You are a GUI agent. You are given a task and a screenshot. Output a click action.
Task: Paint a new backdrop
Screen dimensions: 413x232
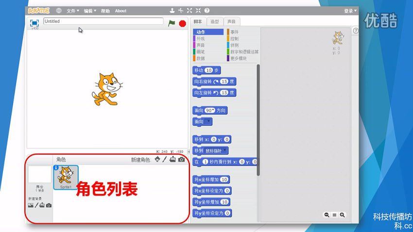(36, 205)
